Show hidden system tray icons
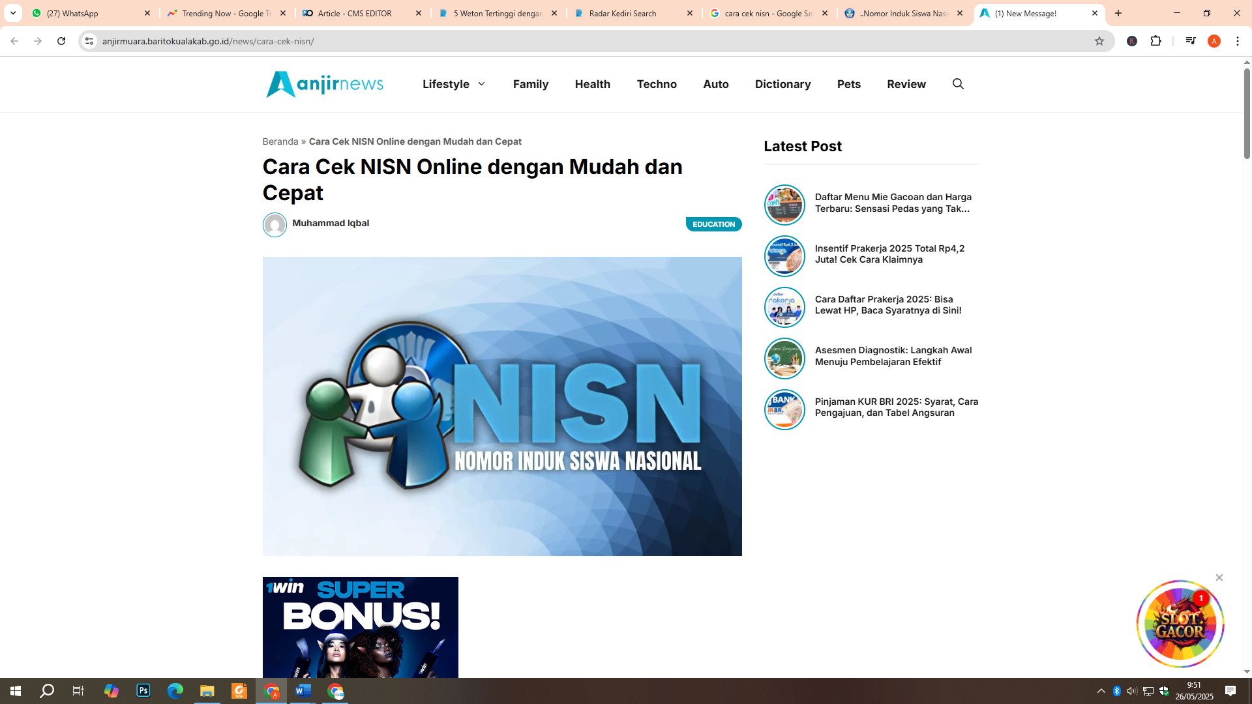 pyautogui.click(x=1101, y=691)
